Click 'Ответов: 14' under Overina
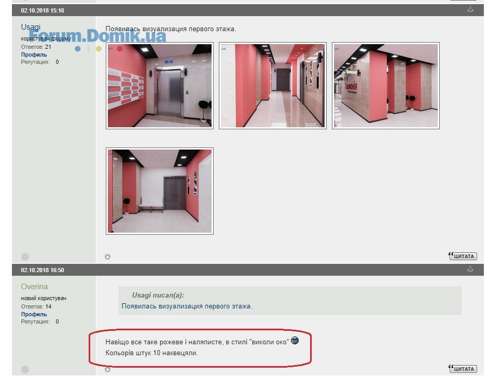This screenshot has width=488, height=377. click(36, 306)
